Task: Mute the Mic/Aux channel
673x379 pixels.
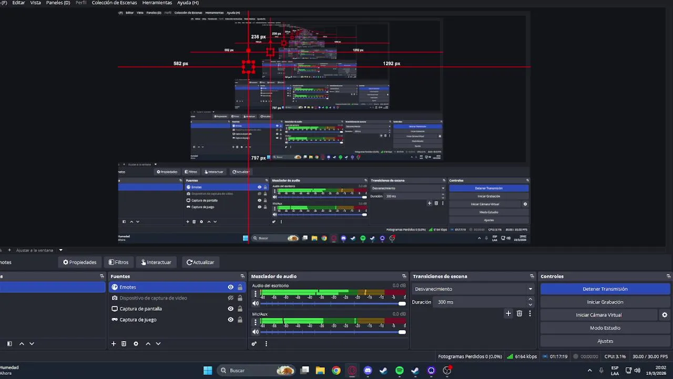Action: click(x=256, y=332)
